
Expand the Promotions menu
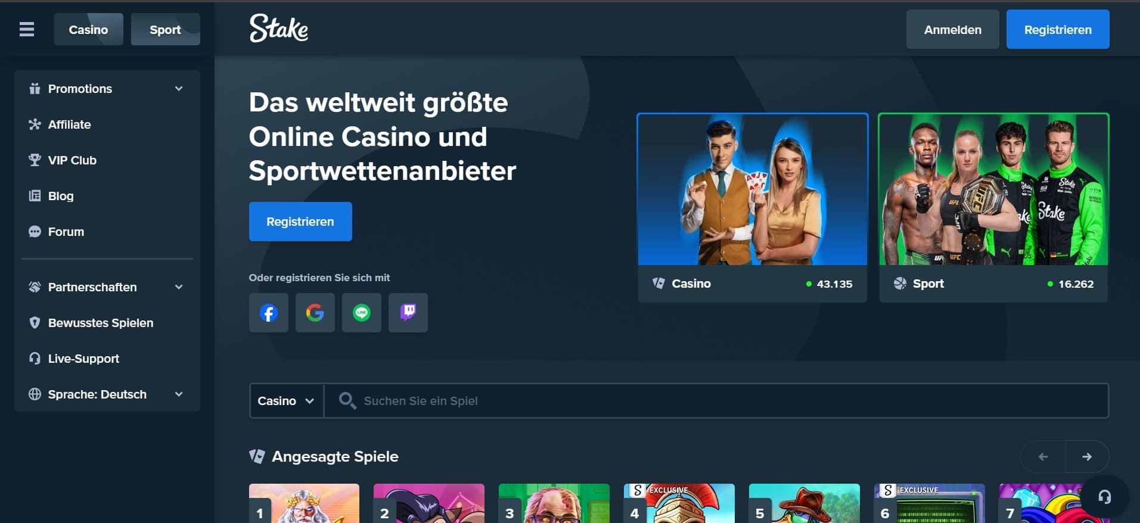click(x=107, y=89)
